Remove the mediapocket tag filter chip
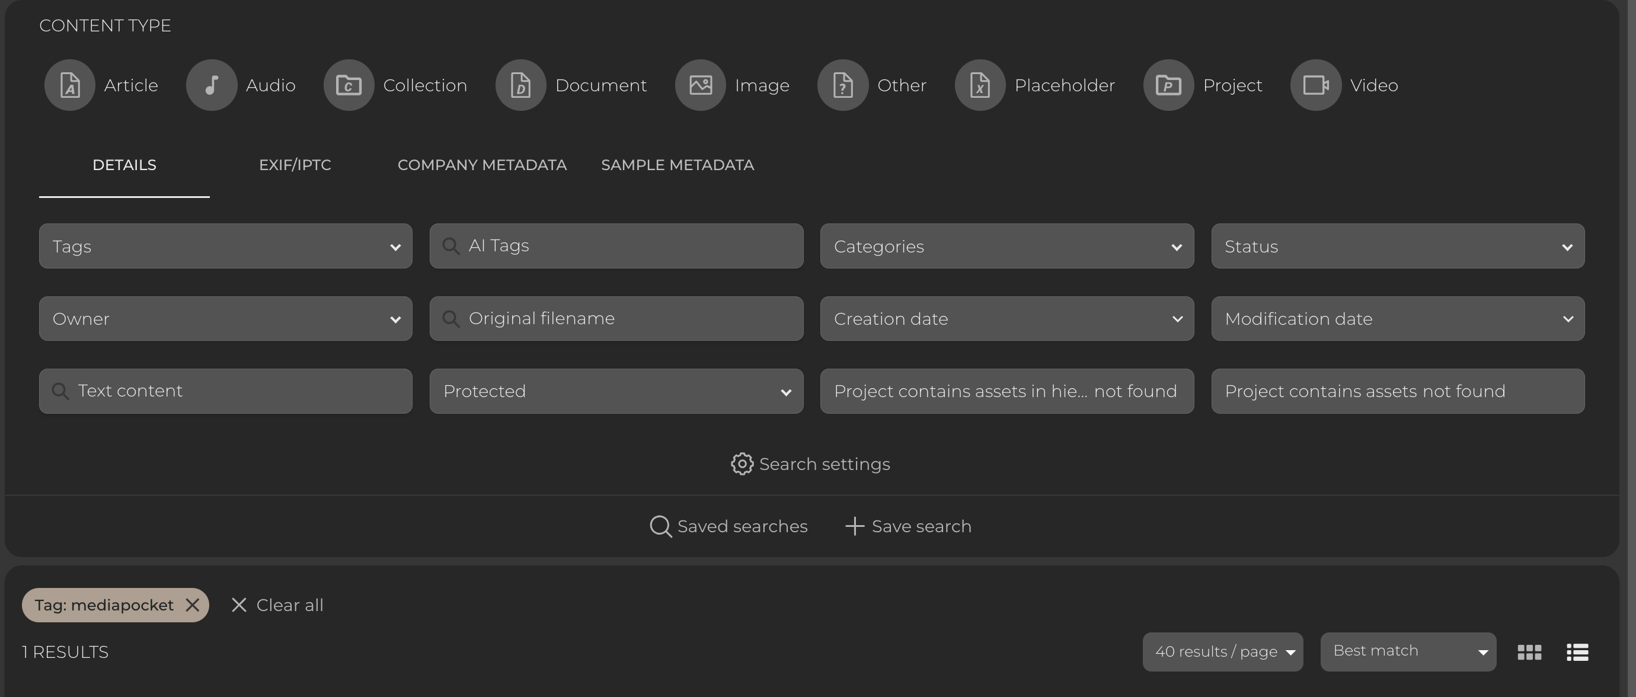 (x=193, y=605)
